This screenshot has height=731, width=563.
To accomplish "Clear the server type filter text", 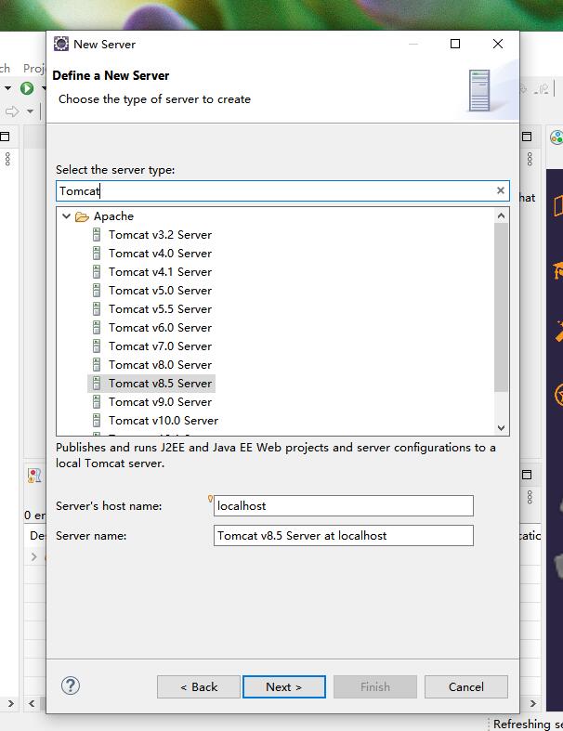I will (x=501, y=190).
